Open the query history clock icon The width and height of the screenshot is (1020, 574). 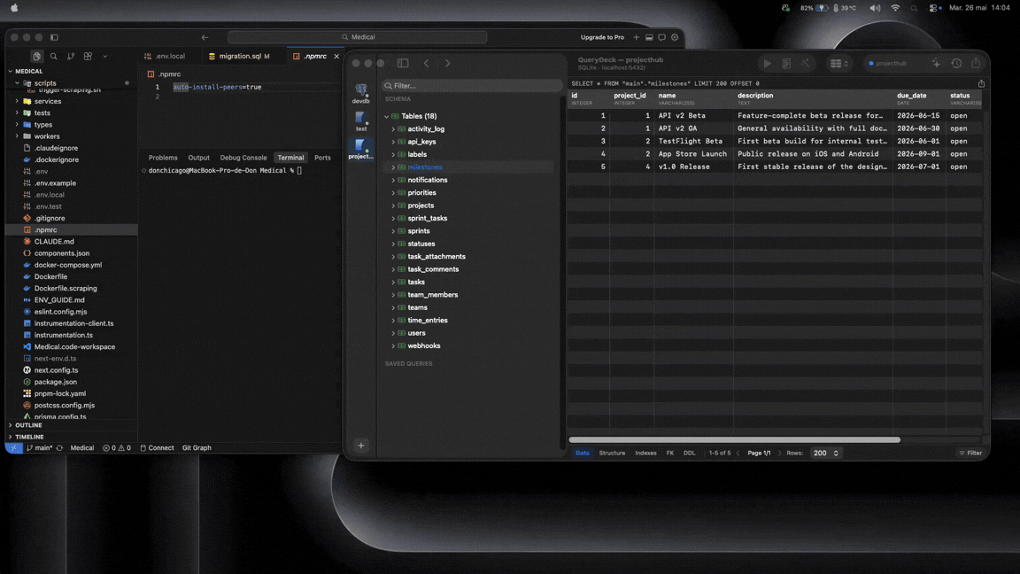[x=956, y=63]
